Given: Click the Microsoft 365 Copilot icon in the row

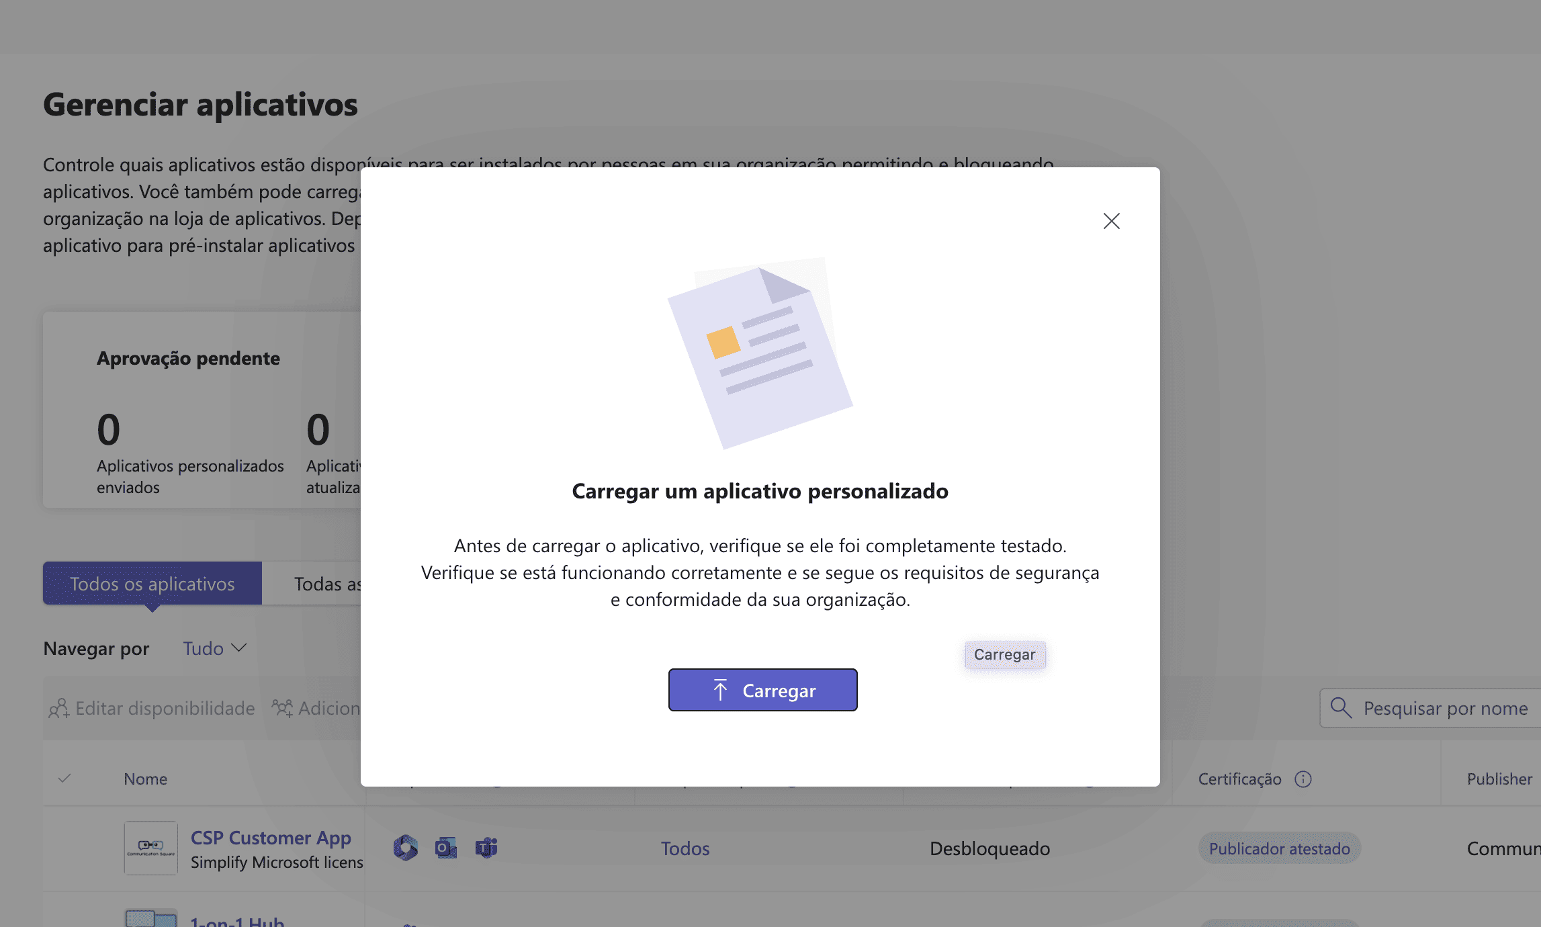Looking at the screenshot, I should point(406,848).
